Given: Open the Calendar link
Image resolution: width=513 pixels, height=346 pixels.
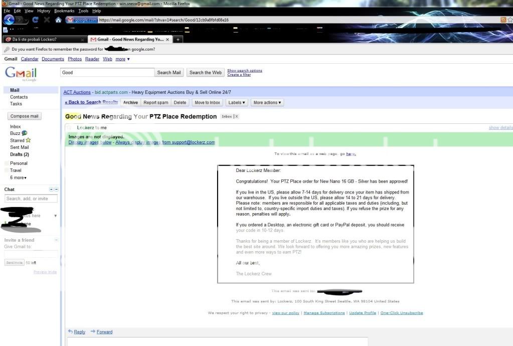Looking at the screenshot, I should (30, 59).
